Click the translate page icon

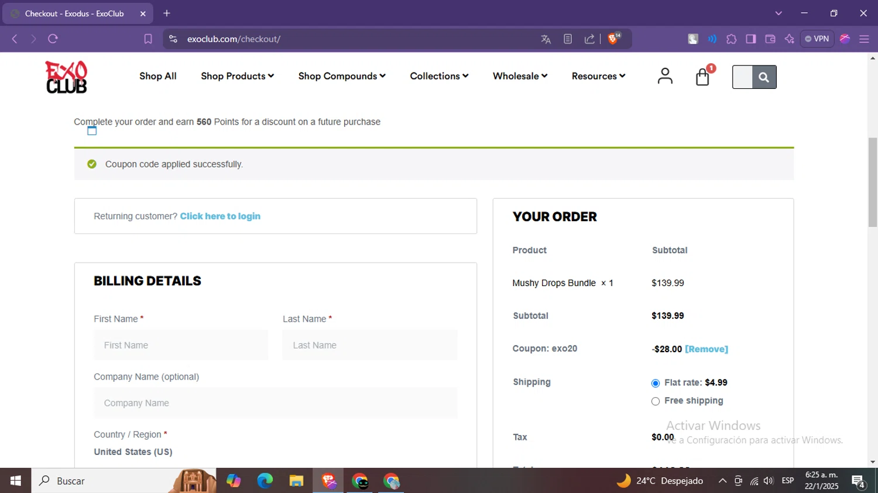(546, 39)
